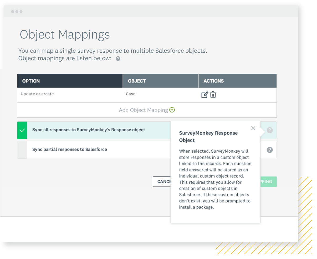Open help for Sync all responses

[270, 130]
